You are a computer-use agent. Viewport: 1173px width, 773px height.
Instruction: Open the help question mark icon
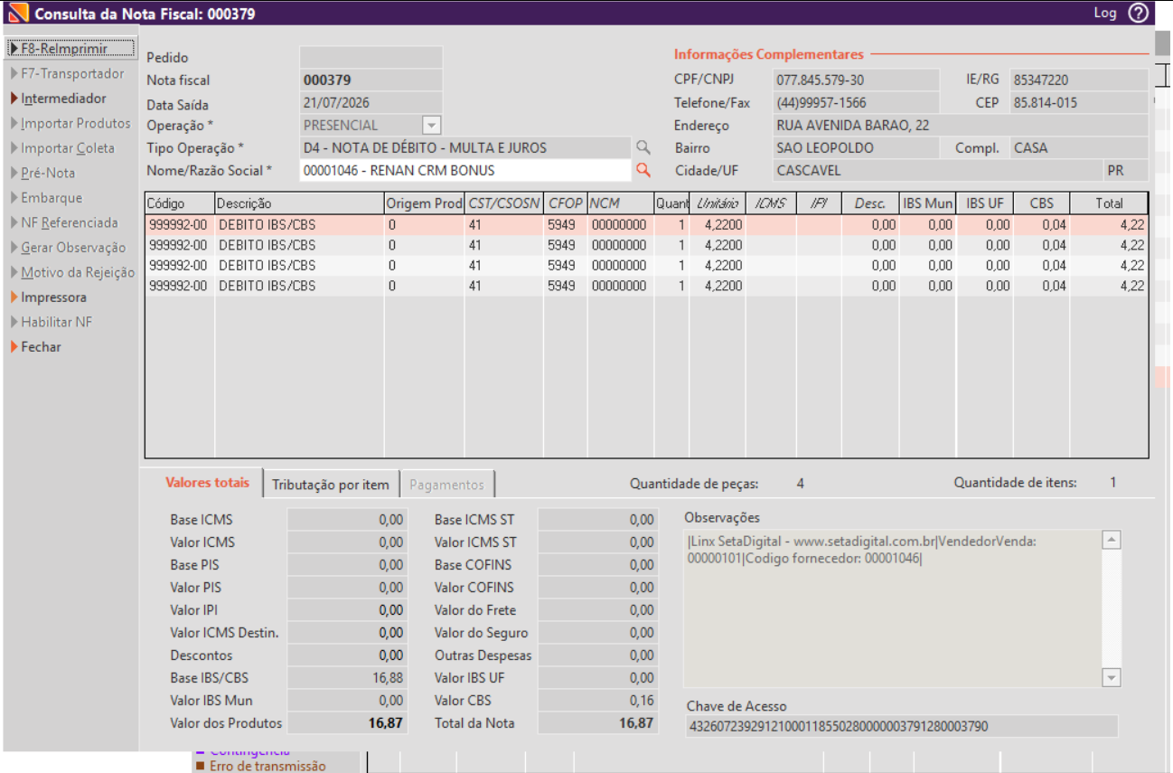tap(1139, 13)
